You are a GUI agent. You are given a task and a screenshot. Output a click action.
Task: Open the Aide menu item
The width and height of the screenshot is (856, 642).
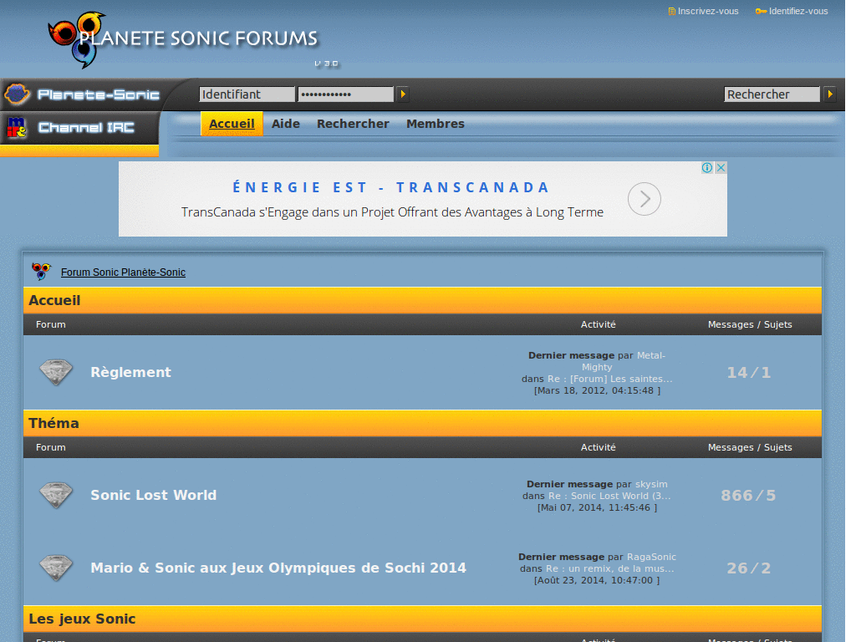pos(286,124)
